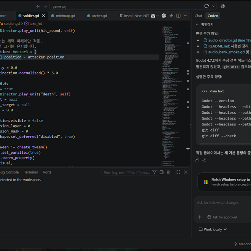Split the editor with the split icon
Image resolution: width=251 pixels, height=251 pixels.
178,16
